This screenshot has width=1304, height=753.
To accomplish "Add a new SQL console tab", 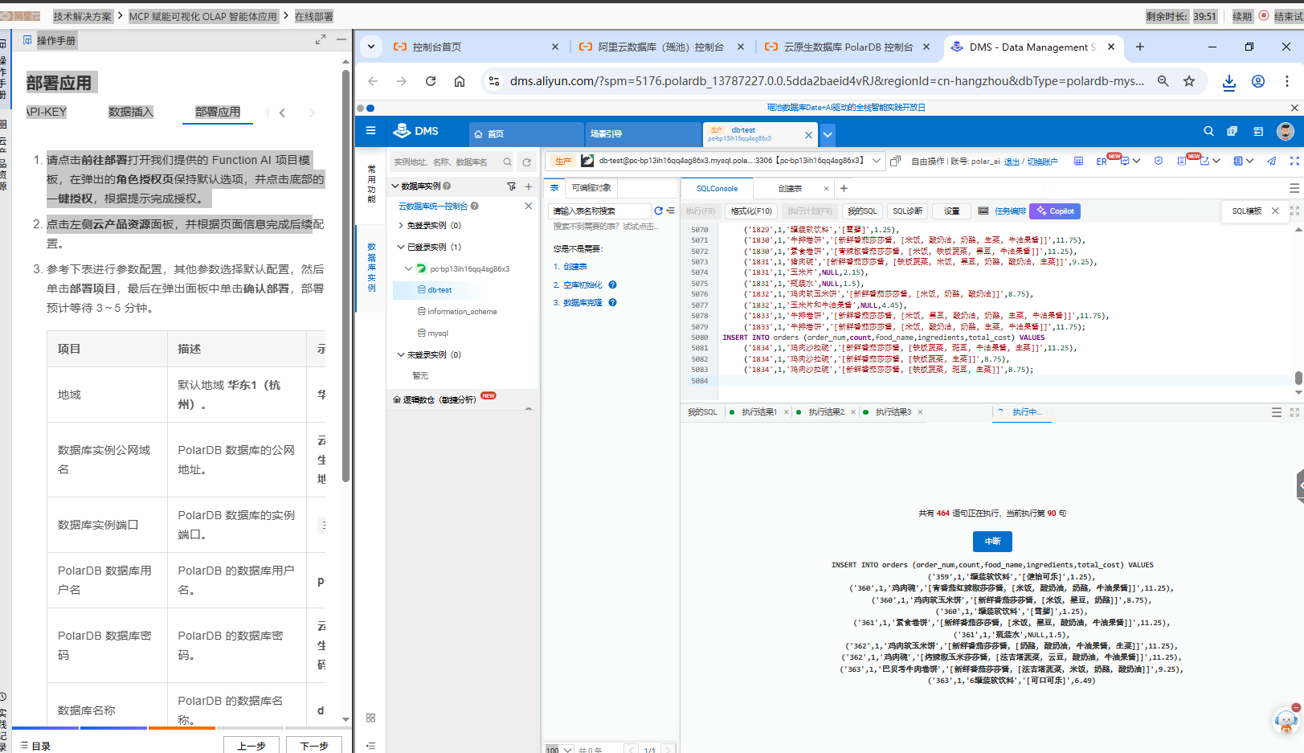I will click(x=844, y=189).
